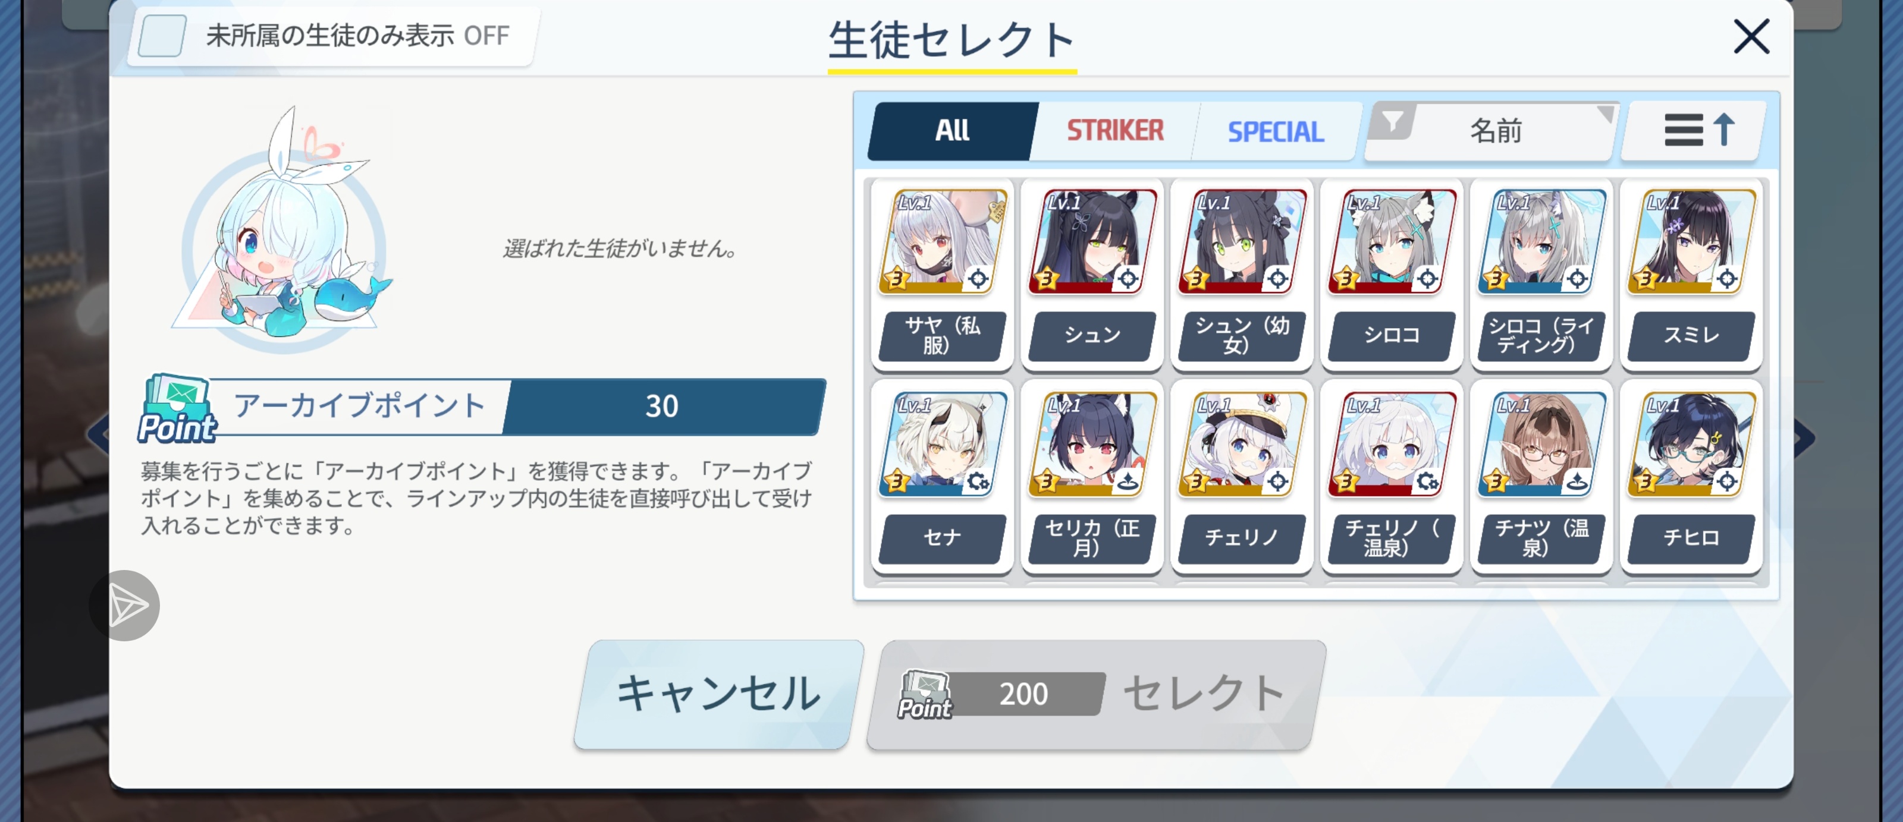This screenshot has width=1903, height=822.
Task: Click the キャンセル button
Action: click(719, 694)
